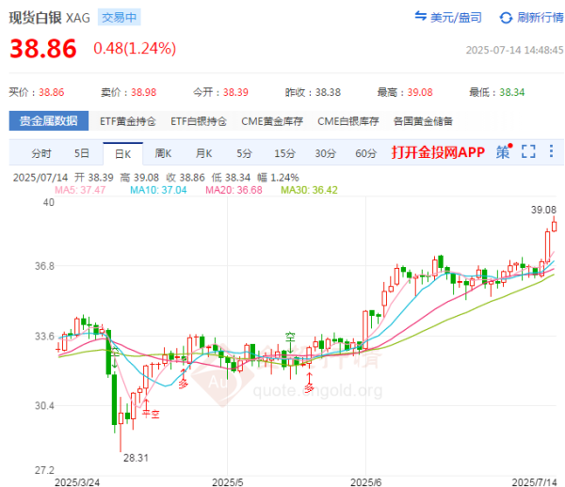Click the 现货白银 XAG title

[49, 17]
